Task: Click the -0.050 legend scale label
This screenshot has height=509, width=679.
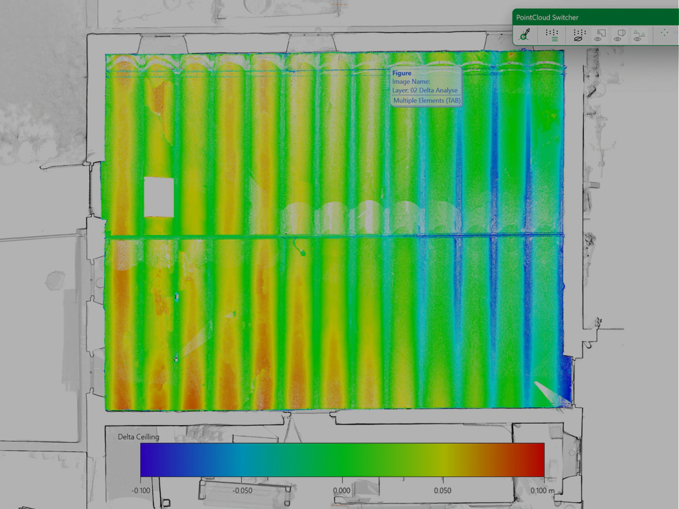Action: [242, 490]
